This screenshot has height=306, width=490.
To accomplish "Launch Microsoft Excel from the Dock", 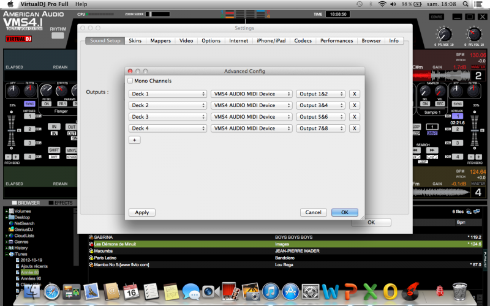I will click(x=370, y=292).
